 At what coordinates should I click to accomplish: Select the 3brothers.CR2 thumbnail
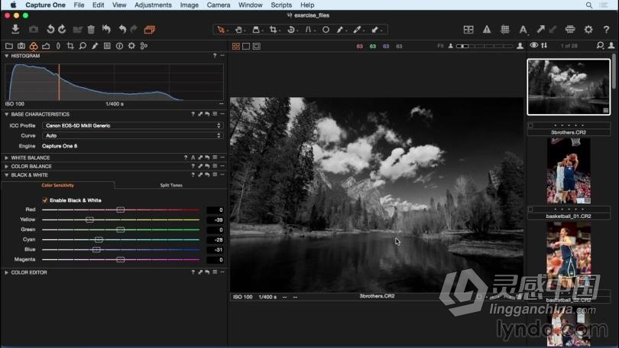[x=569, y=87]
